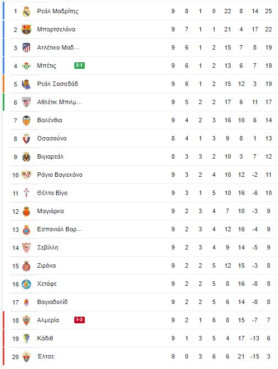The image size is (278, 369).
Task: Open the Οσασούνα team entry
Action: (x=52, y=138)
